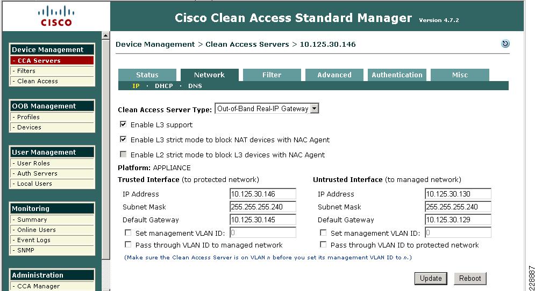
Task: Click the Reboot button
Action: pyautogui.click(x=470, y=279)
